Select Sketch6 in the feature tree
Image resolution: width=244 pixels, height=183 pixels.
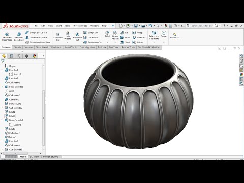point(15,125)
